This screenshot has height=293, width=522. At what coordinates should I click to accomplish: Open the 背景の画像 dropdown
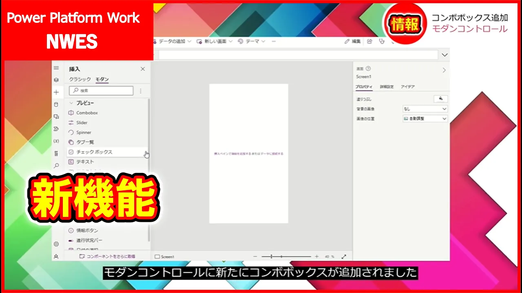click(x=425, y=109)
